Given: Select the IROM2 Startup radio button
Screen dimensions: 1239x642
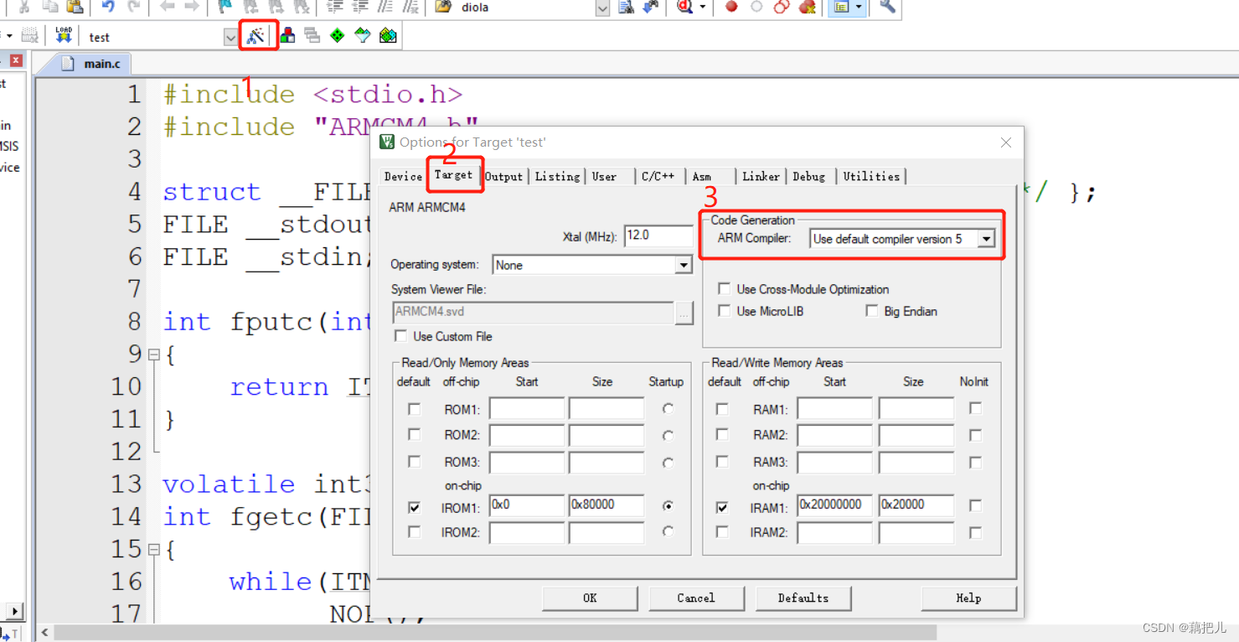Looking at the screenshot, I should pyautogui.click(x=668, y=531).
